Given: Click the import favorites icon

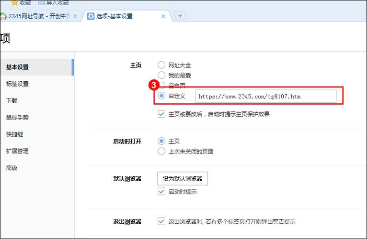Looking at the screenshot, I should click(x=41, y=2).
